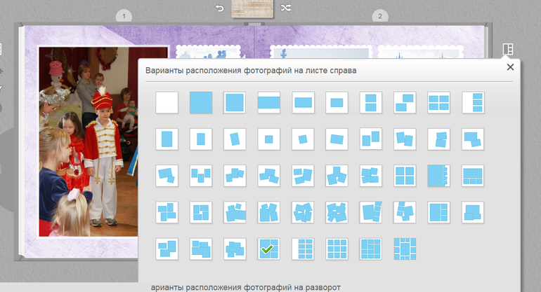Open the background texture thumbnail at top
541x292 pixels.
[x=252, y=8]
